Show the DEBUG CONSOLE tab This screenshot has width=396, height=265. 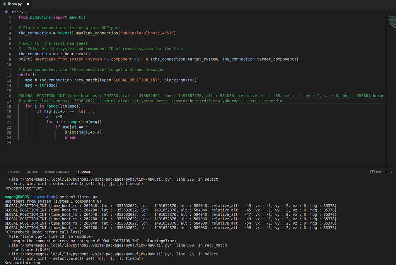click(57, 172)
